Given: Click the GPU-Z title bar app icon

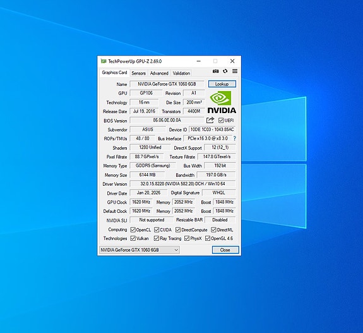Looking at the screenshot, I should [x=104, y=61].
